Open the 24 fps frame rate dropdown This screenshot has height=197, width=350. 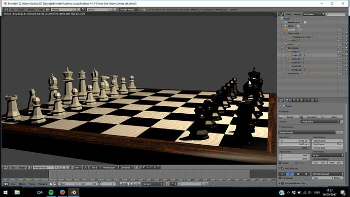tap(328, 155)
